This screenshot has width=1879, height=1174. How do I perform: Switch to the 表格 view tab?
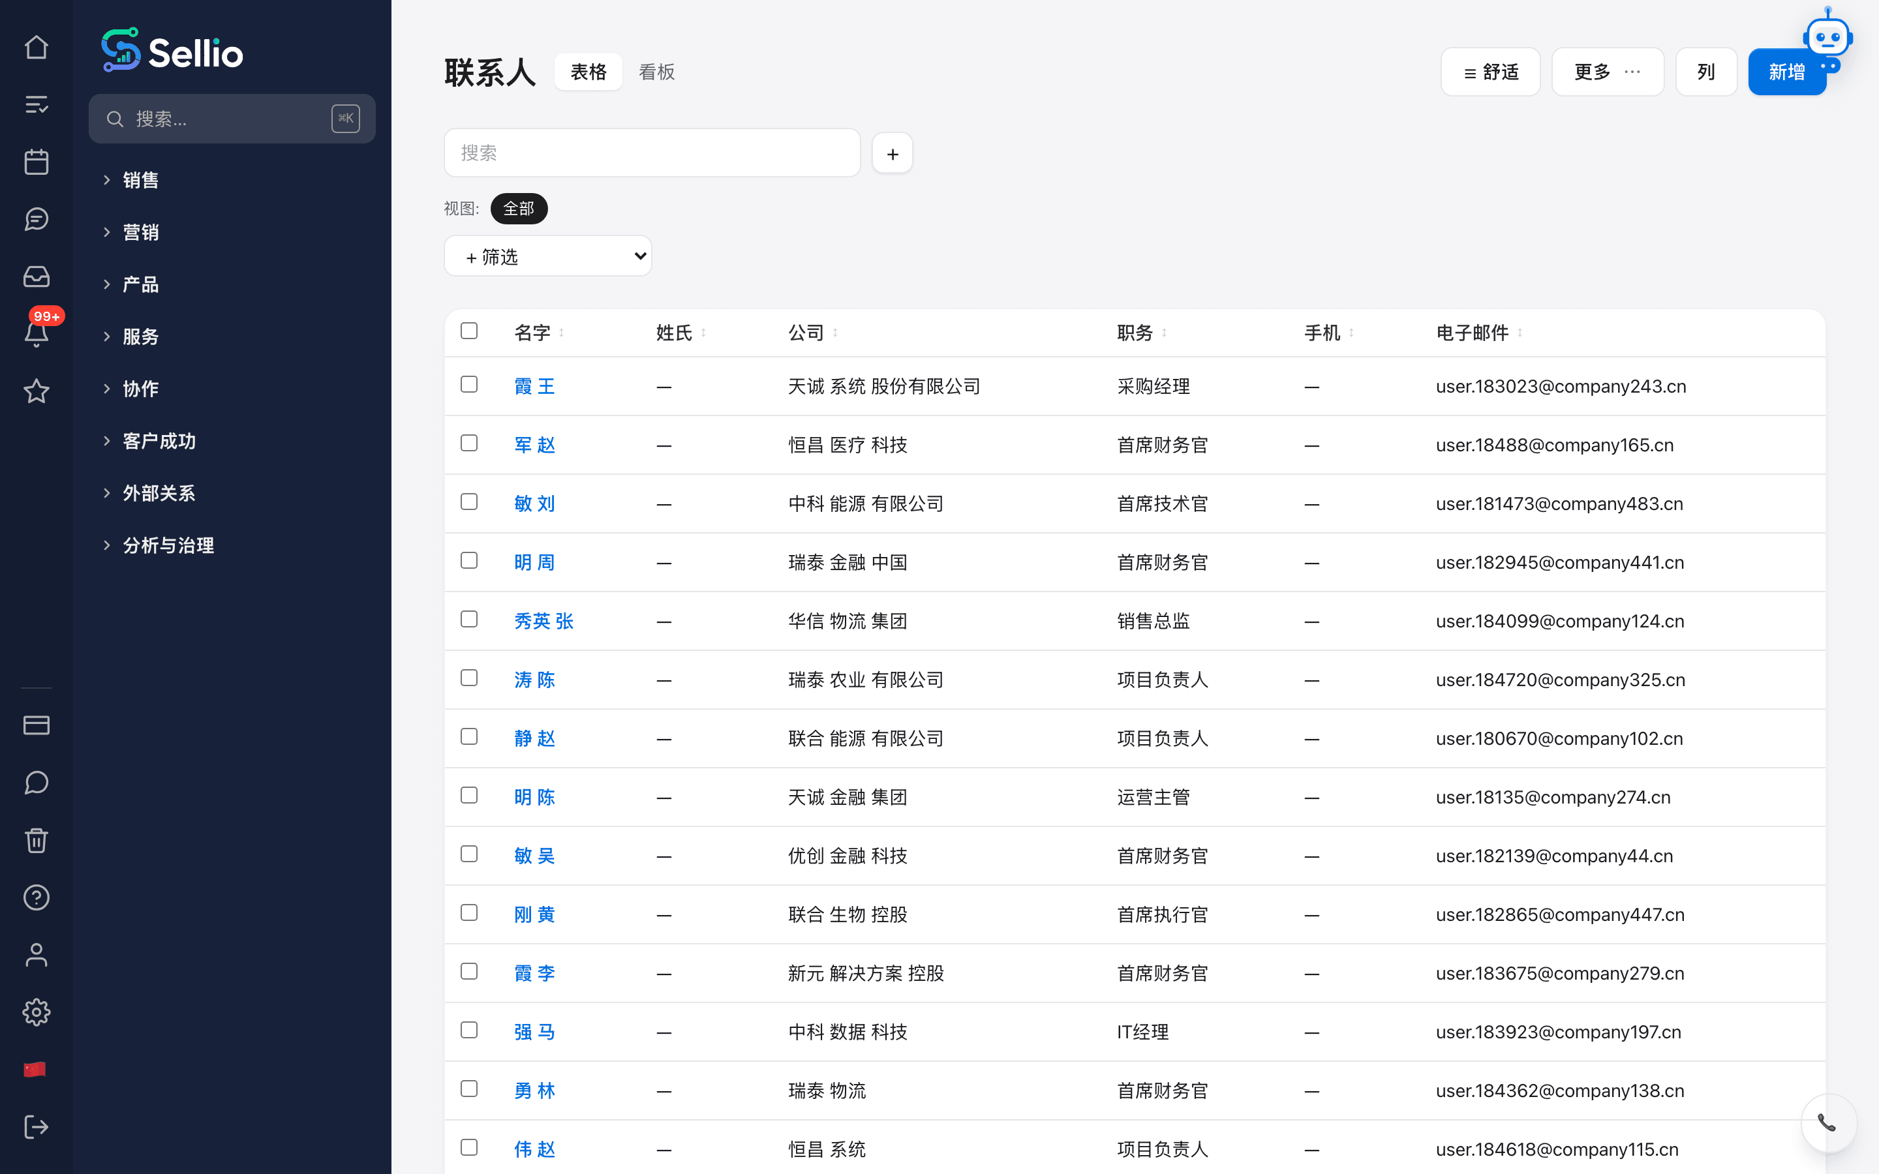588,72
